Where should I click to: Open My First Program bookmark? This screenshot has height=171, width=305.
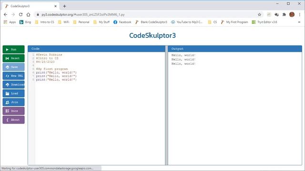pos(234,22)
